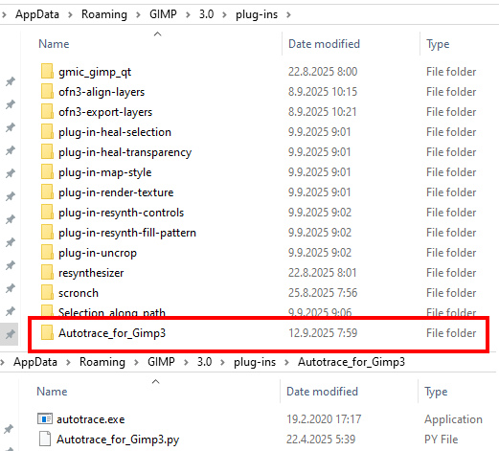The height and width of the screenshot is (451, 499).
Task: Navigate to AppData in lower breadcrumb
Action: coord(35,362)
